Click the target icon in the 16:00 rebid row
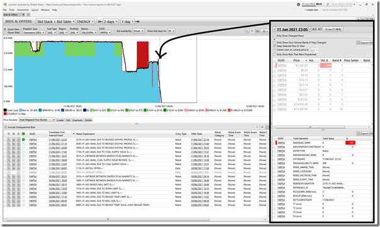Viewport: 380px width, 227px height. pos(18,160)
